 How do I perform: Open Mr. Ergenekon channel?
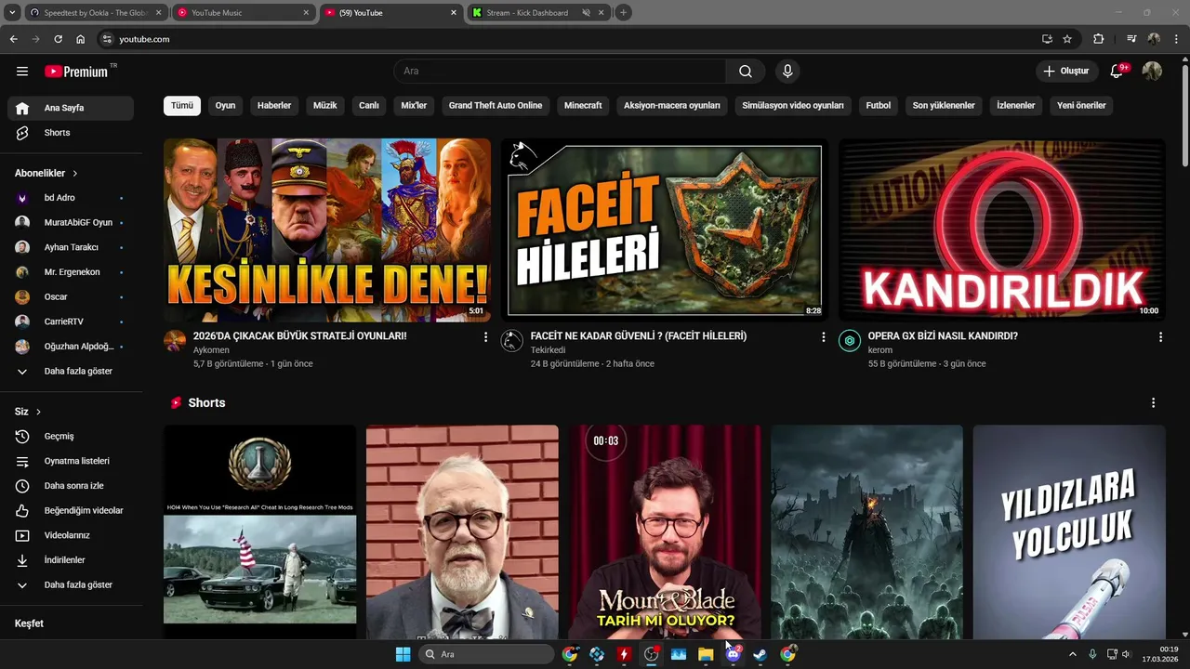[x=71, y=272]
